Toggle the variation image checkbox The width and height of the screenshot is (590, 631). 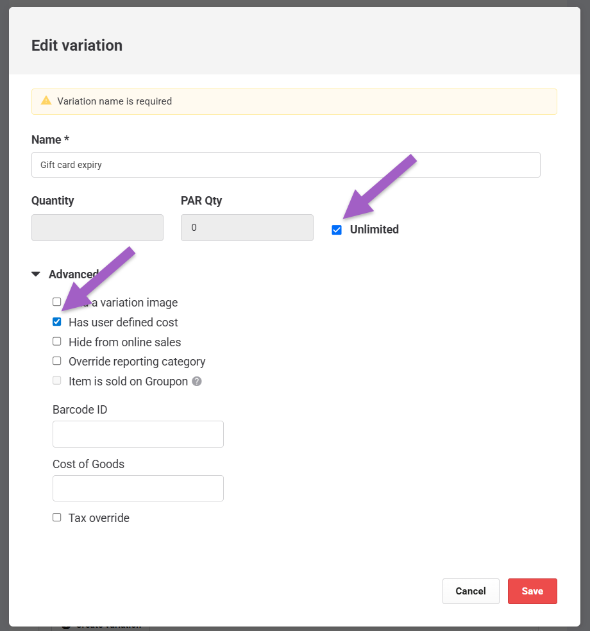(57, 301)
